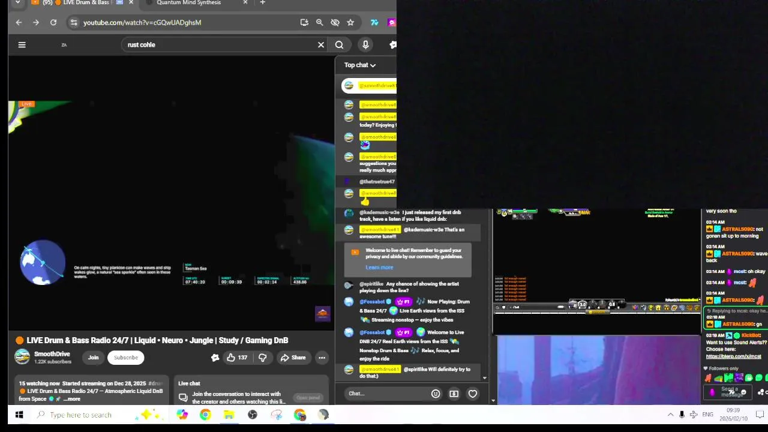Close the Quantum Mind Synthesis tab

[245, 3]
